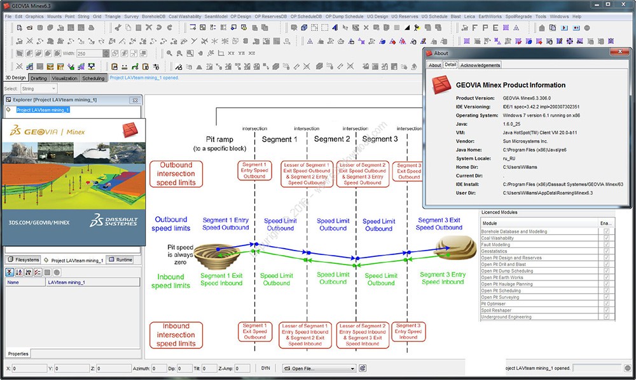Viewport: 636px width, 380px height.
Task: Click the alphabetical sort icon in the Properties panel
Action: click(19, 272)
